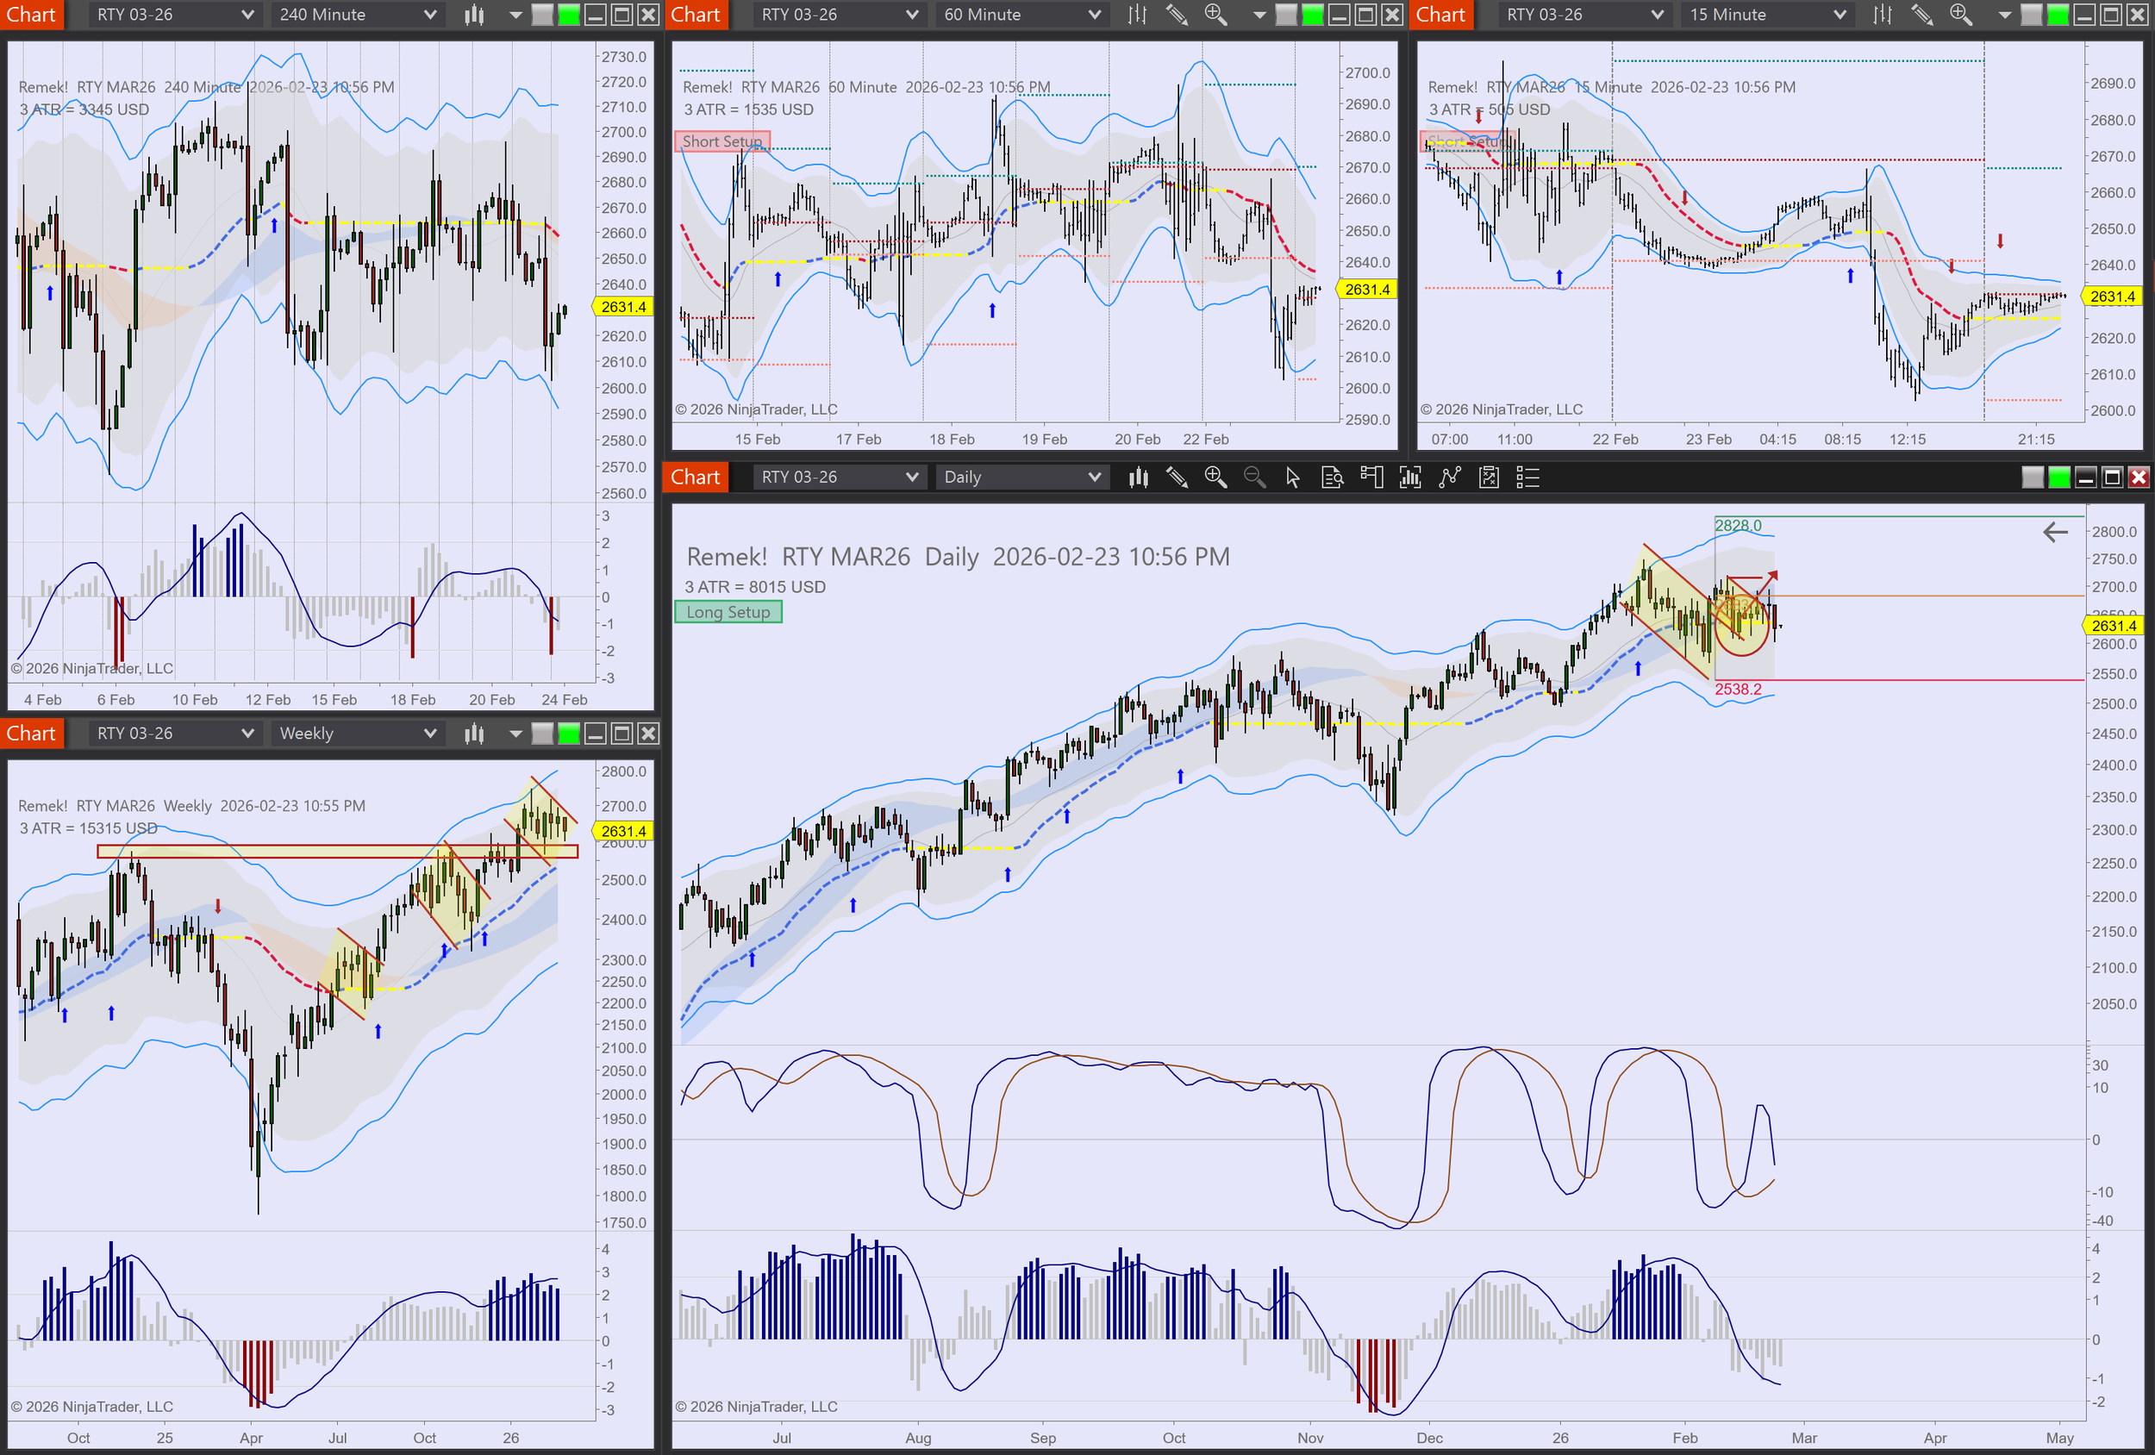Open drawing tools on Daily chart toolbar
This screenshot has height=1455, width=2155.
click(1177, 478)
